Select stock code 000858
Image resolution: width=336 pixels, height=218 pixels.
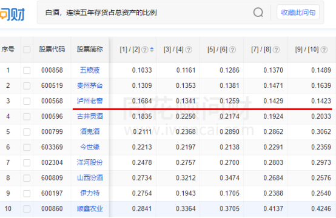tap(52, 70)
